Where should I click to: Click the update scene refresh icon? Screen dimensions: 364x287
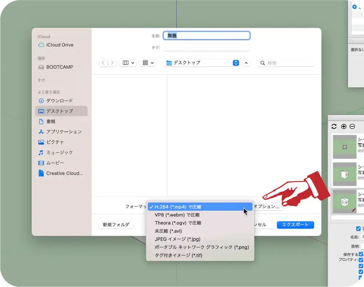[x=334, y=126]
